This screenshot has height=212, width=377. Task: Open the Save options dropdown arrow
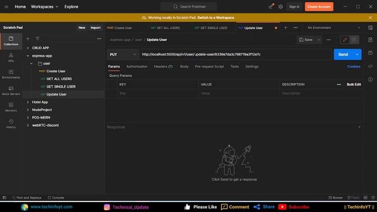[x=319, y=39]
